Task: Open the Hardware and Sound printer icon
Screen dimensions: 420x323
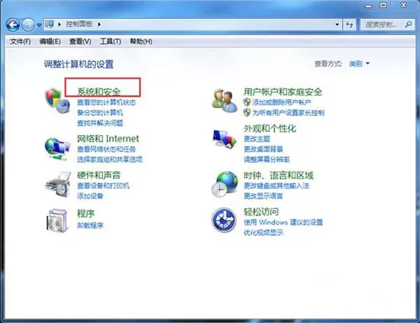Action: (58, 184)
